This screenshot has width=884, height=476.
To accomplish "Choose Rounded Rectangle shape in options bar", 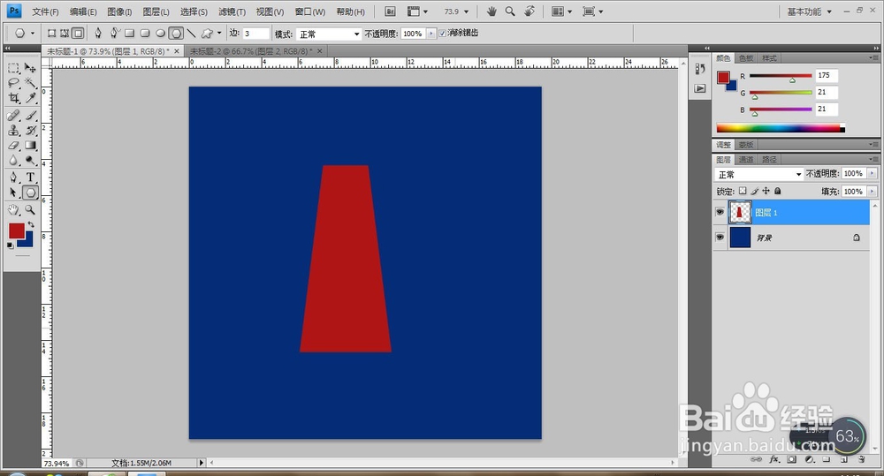I will tap(145, 34).
